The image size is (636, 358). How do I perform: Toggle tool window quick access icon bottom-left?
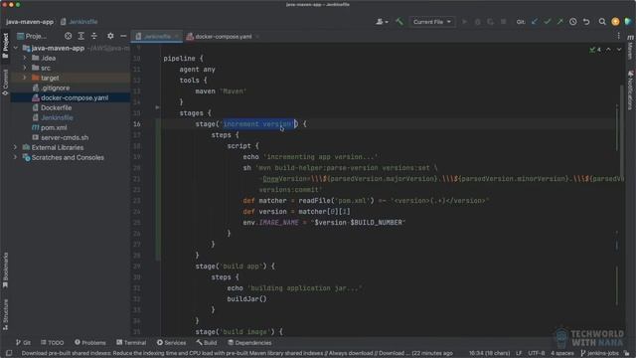(9, 353)
